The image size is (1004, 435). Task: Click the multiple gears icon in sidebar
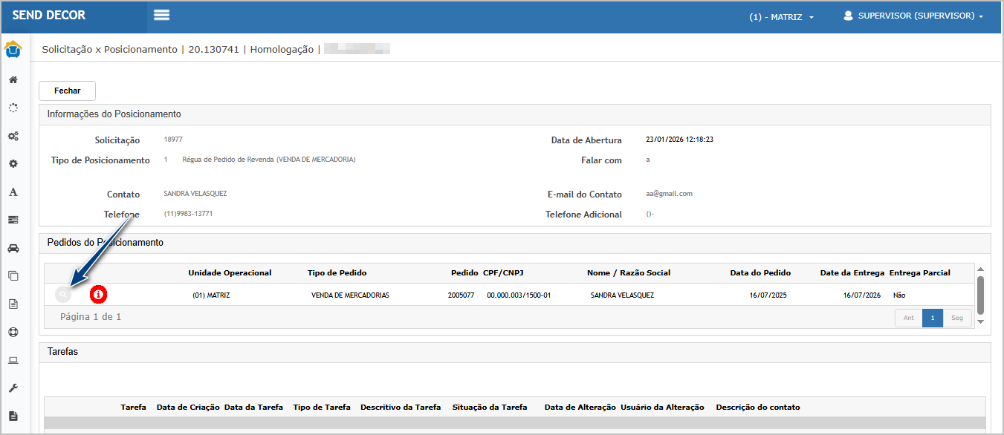[x=13, y=137]
